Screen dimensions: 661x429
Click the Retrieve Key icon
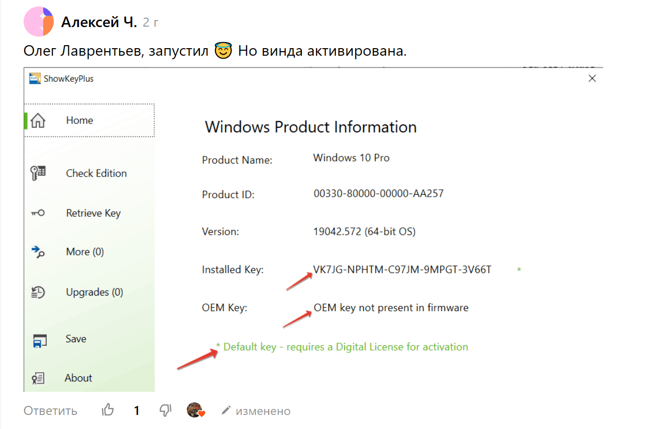coord(38,213)
